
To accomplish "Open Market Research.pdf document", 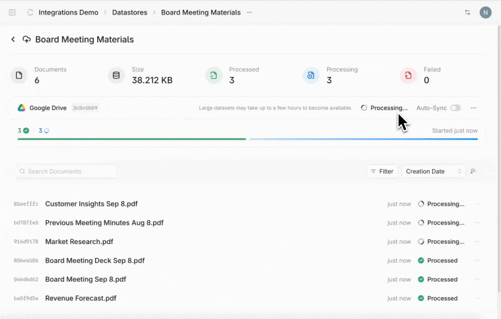I will [x=79, y=242].
